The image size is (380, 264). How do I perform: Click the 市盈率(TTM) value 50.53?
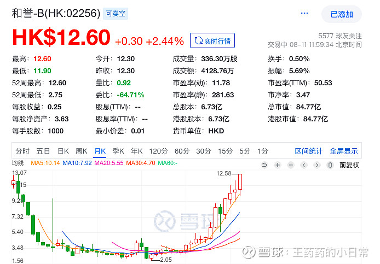323,83
